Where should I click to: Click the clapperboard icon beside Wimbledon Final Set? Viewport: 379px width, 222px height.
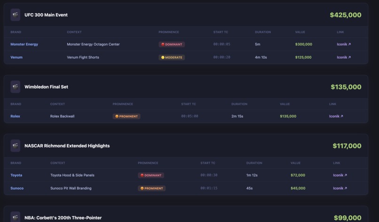click(x=15, y=87)
